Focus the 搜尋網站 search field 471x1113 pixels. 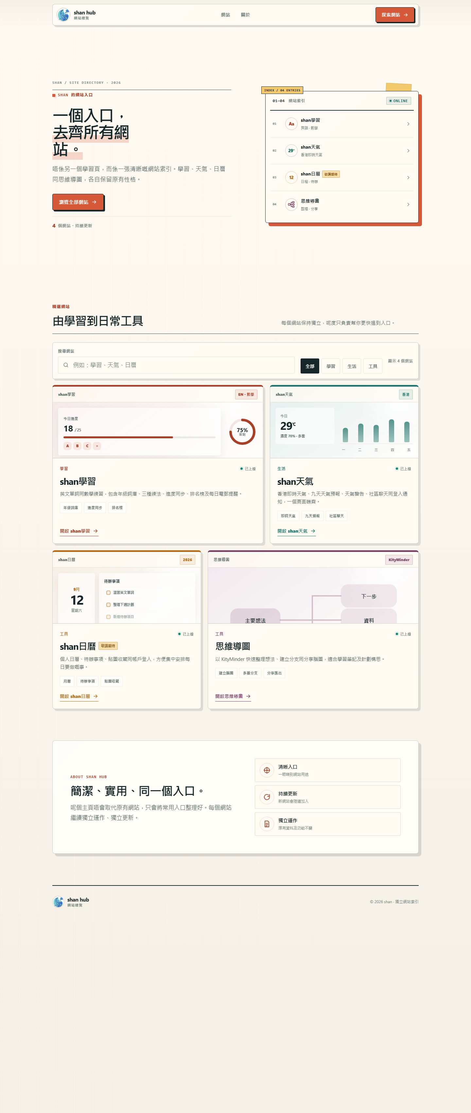point(176,365)
